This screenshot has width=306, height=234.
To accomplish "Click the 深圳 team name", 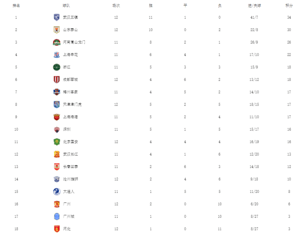I will coord(66,129).
